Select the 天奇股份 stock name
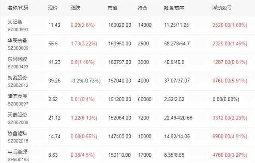This screenshot has width=255, height=163. pos(18,115)
